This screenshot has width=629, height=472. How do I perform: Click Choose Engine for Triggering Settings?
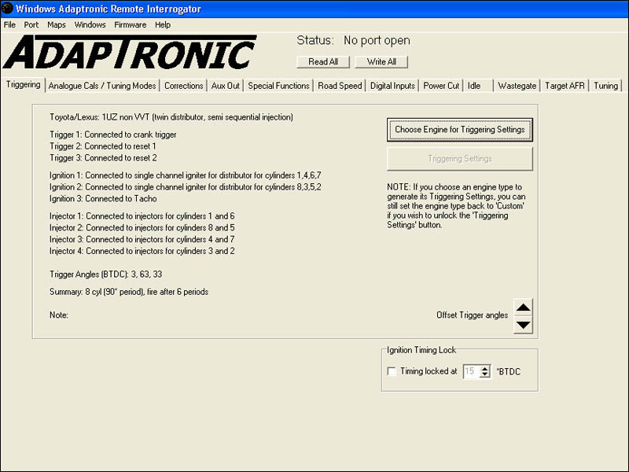(460, 130)
